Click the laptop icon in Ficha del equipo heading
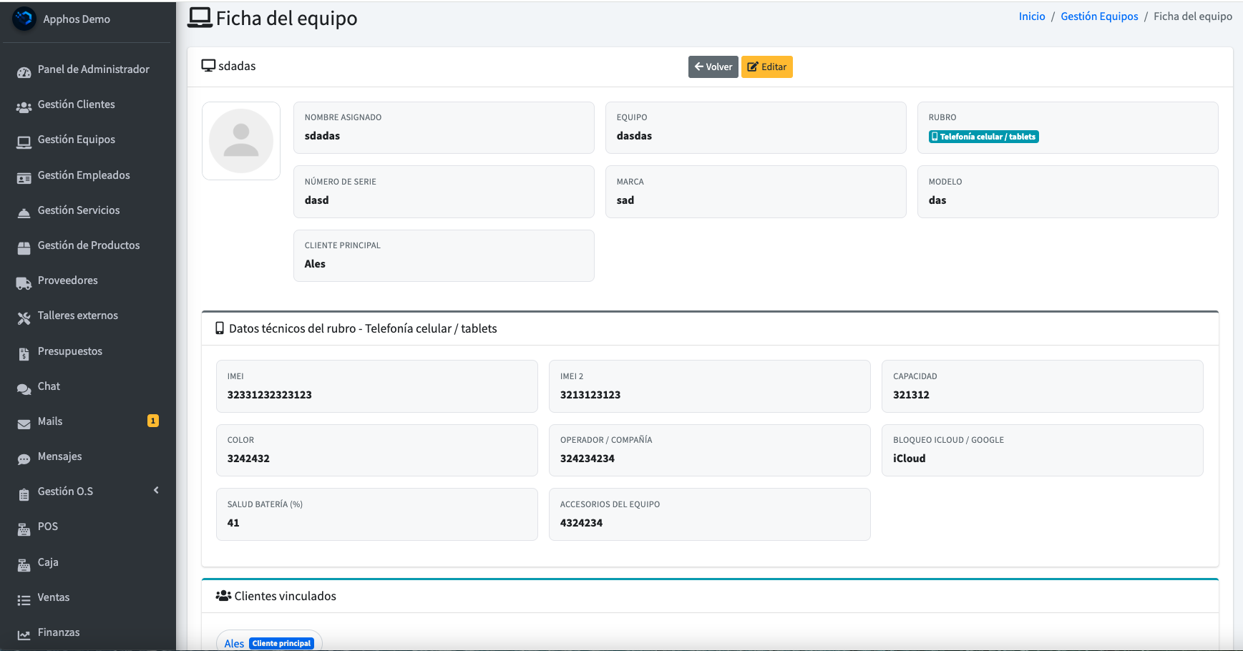The image size is (1243, 651). [200, 18]
